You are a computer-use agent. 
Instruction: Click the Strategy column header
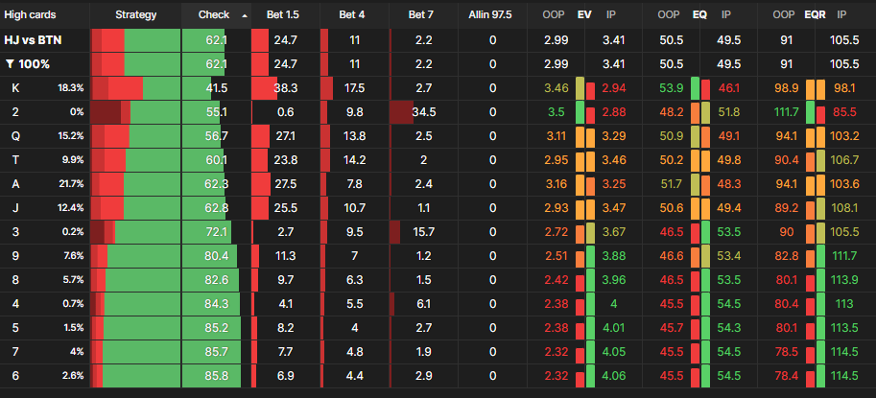(x=135, y=15)
